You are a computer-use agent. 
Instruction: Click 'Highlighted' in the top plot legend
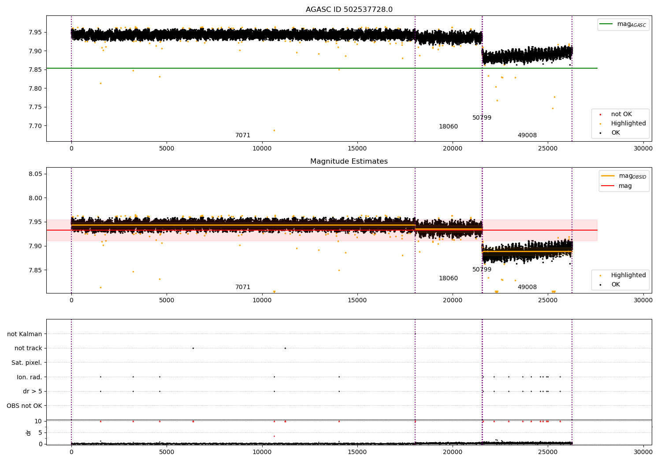628,124
